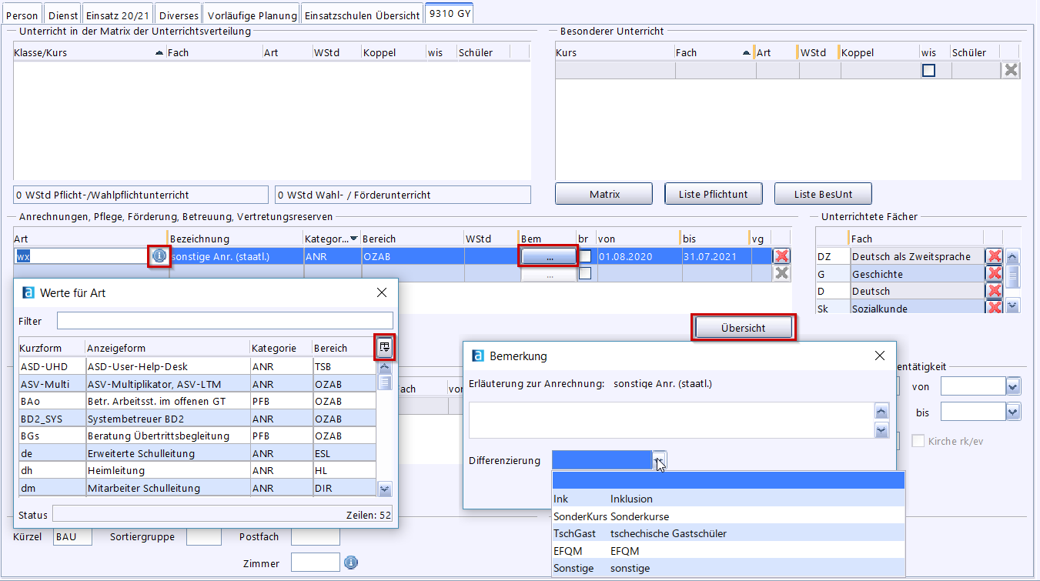Image resolution: width=1040 pixels, height=581 pixels.
Task: Click the Liste Pflichtunt button
Action: [713, 194]
